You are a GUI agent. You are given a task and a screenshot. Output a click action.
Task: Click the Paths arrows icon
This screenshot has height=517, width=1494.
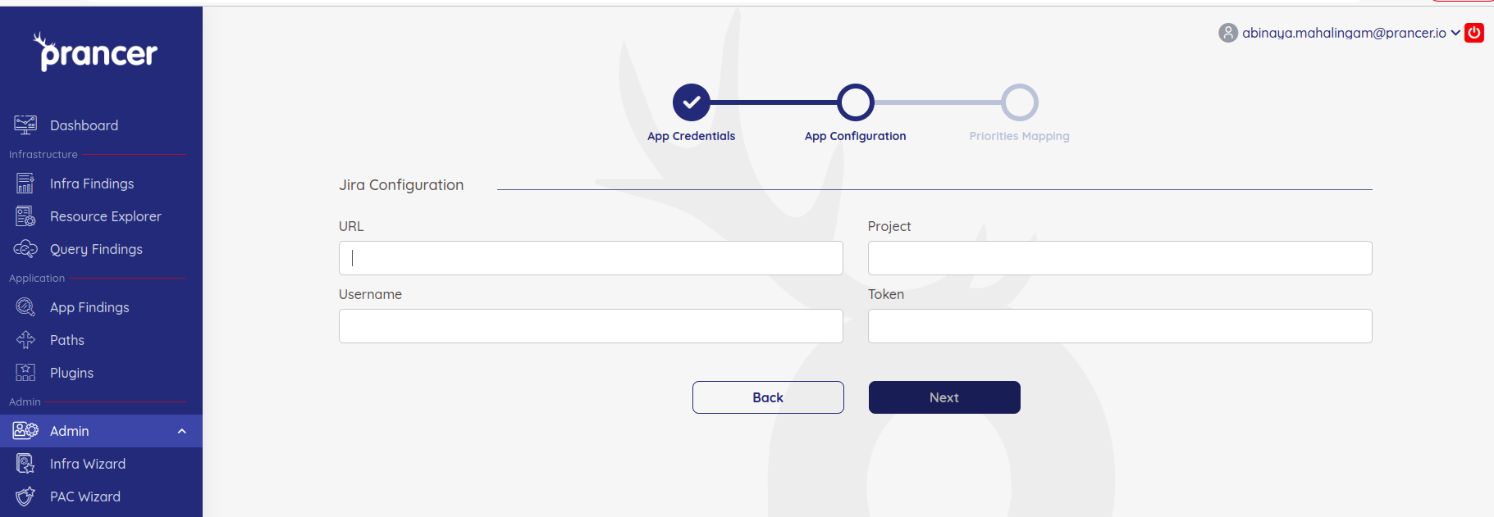[x=25, y=339]
